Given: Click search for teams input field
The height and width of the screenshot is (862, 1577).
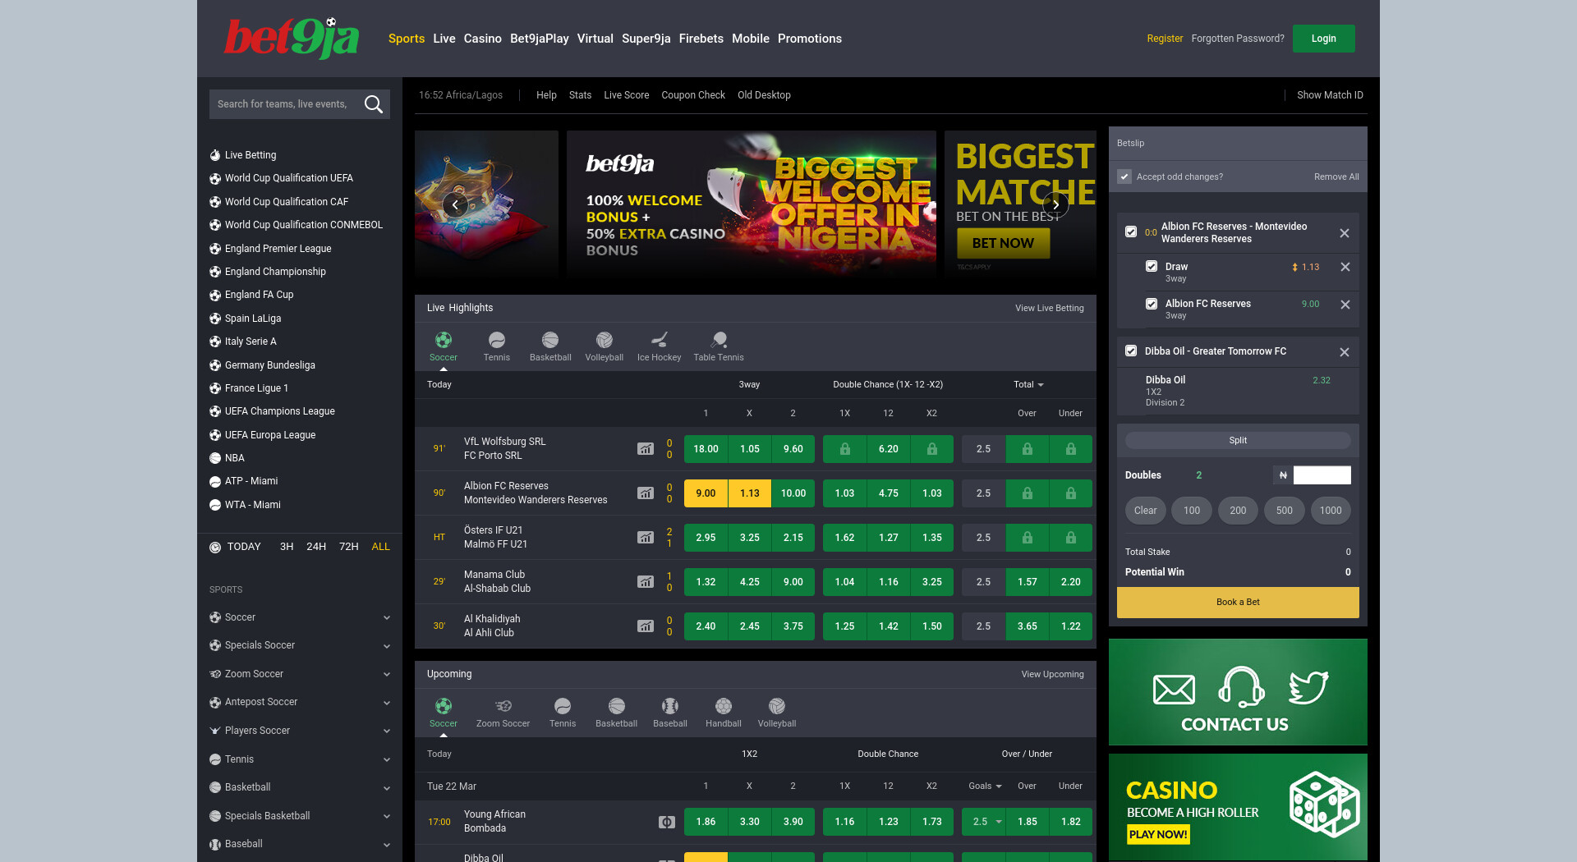Looking at the screenshot, I should pyautogui.click(x=283, y=104).
